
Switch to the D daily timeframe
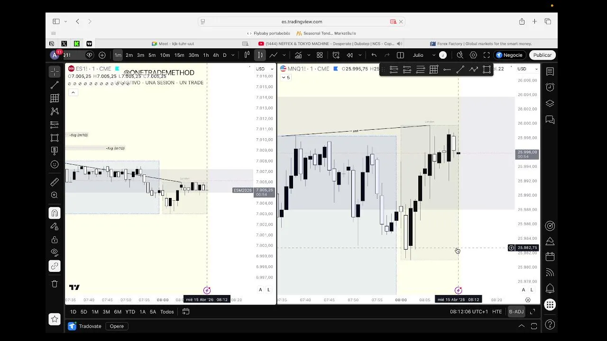pos(225,55)
